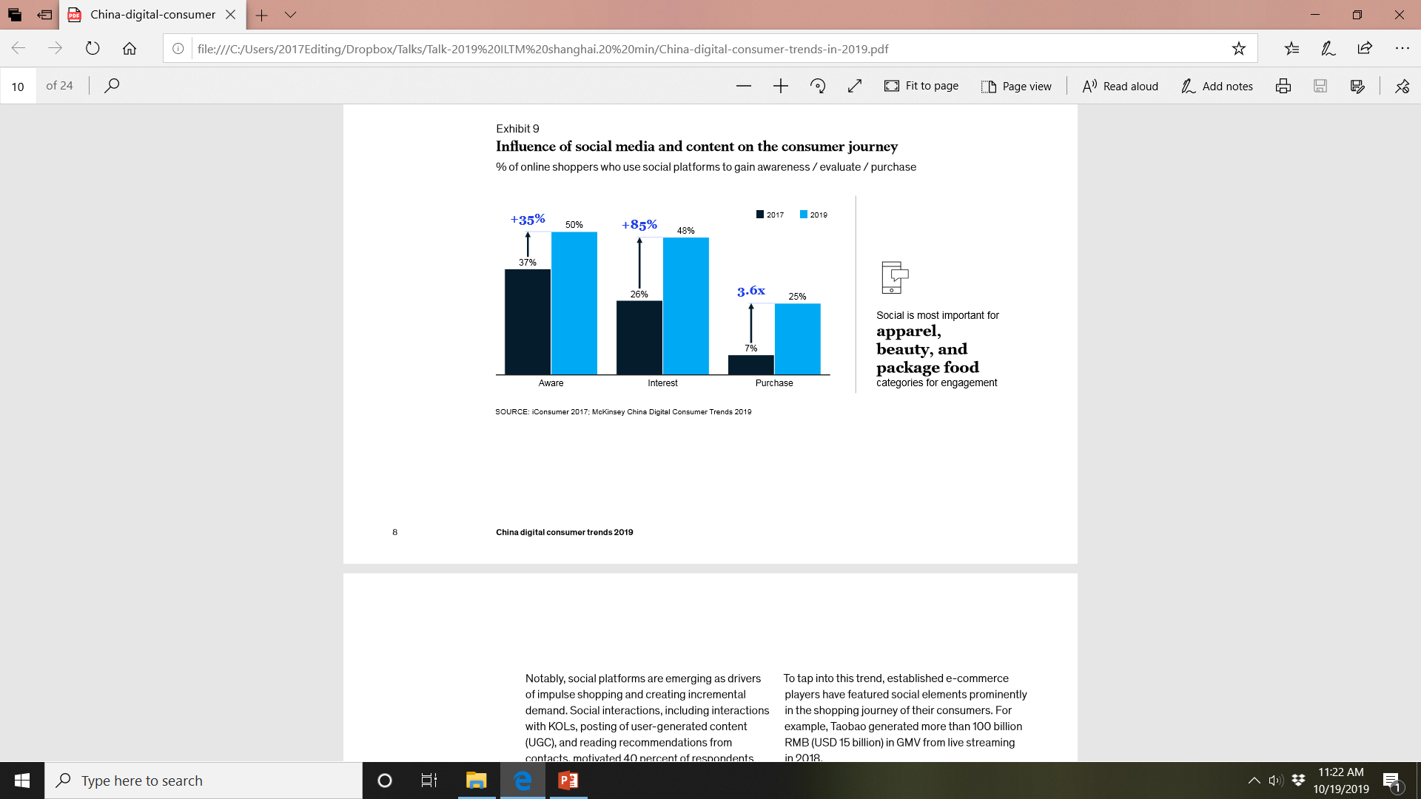Set these tabs aside
1421x799 pixels.
click(x=44, y=15)
